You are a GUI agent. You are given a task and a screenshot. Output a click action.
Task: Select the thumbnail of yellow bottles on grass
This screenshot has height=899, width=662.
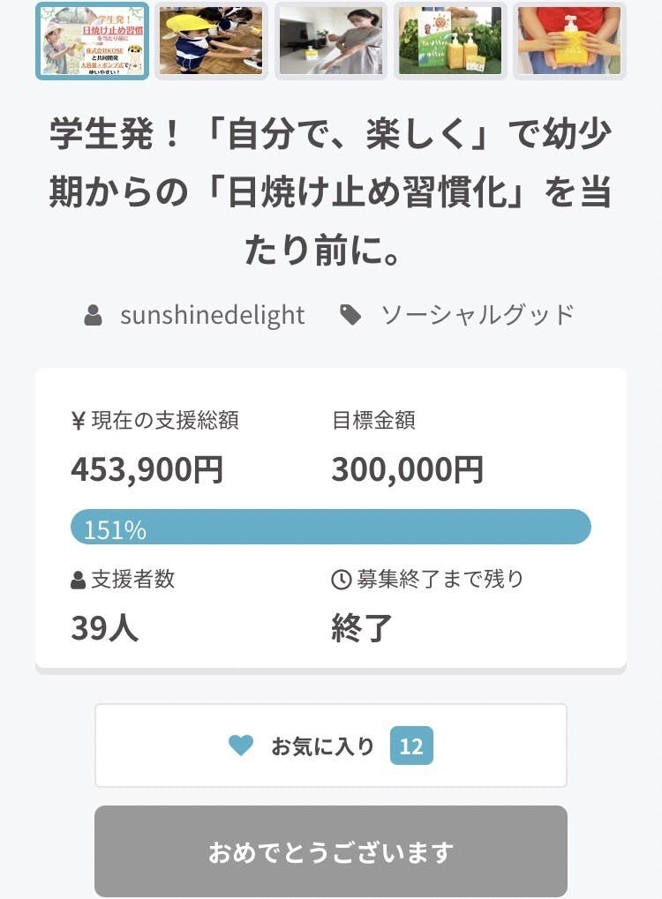(450, 41)
